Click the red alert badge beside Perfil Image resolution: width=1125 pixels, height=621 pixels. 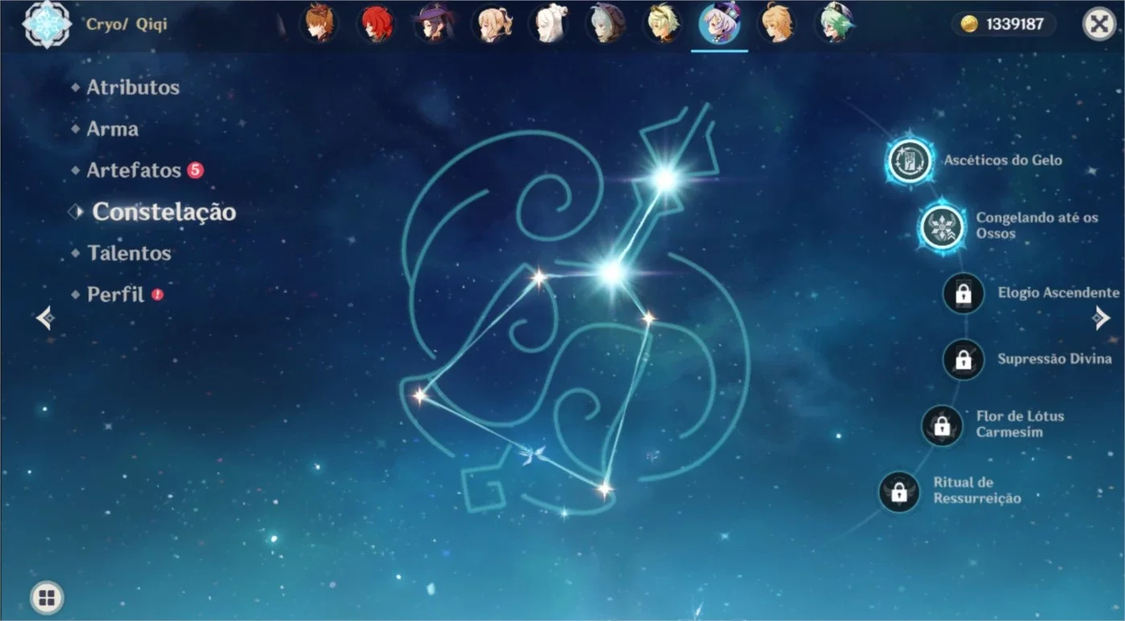[x=157, y=295]
